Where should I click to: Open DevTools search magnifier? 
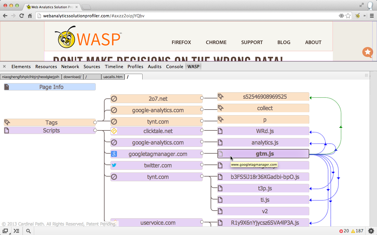coord(28,231)
